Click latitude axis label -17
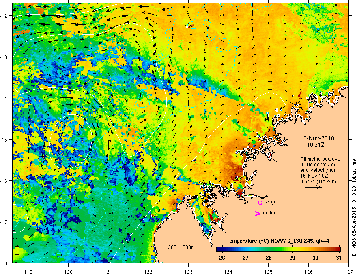The image size is (357, 275). pos(4,222)
